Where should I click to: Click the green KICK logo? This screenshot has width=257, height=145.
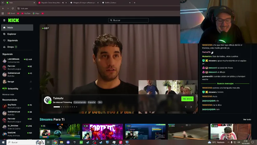(14, 20)
